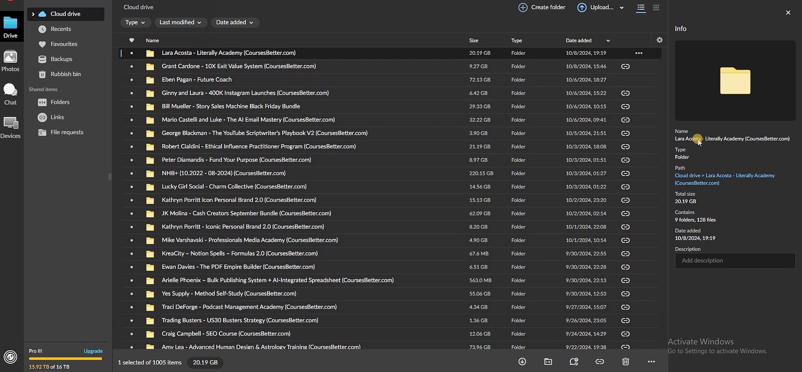The width and height of the screenshot is (802, 372).
Task: Switch to list view
Action: click(641, 8)
